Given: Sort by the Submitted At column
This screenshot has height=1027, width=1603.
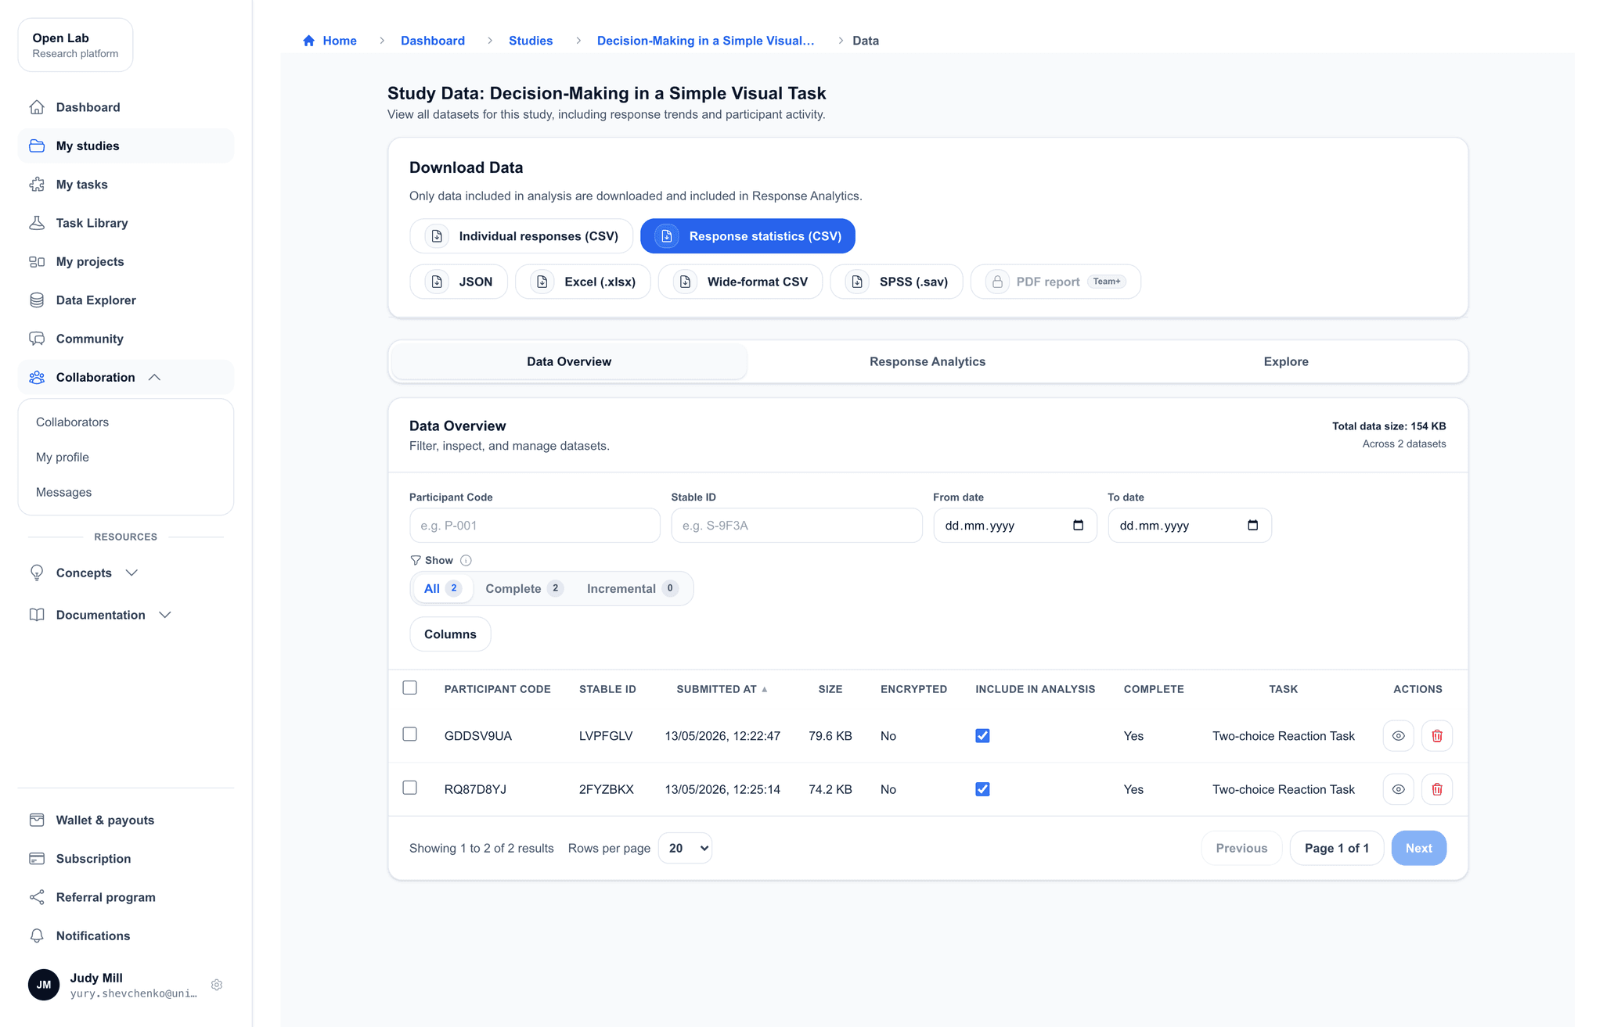Looking at the screenshot, I should [722, 689].
